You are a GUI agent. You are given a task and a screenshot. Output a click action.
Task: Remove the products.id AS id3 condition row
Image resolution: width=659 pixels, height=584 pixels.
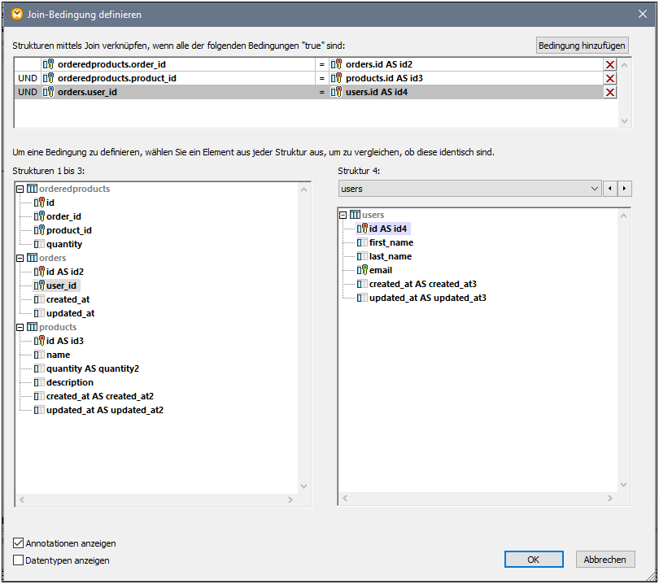click(609, 78)
